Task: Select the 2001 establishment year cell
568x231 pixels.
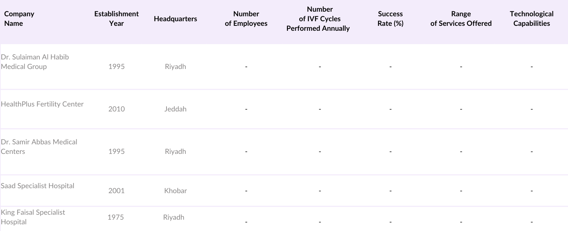Action: coord(116,191)
